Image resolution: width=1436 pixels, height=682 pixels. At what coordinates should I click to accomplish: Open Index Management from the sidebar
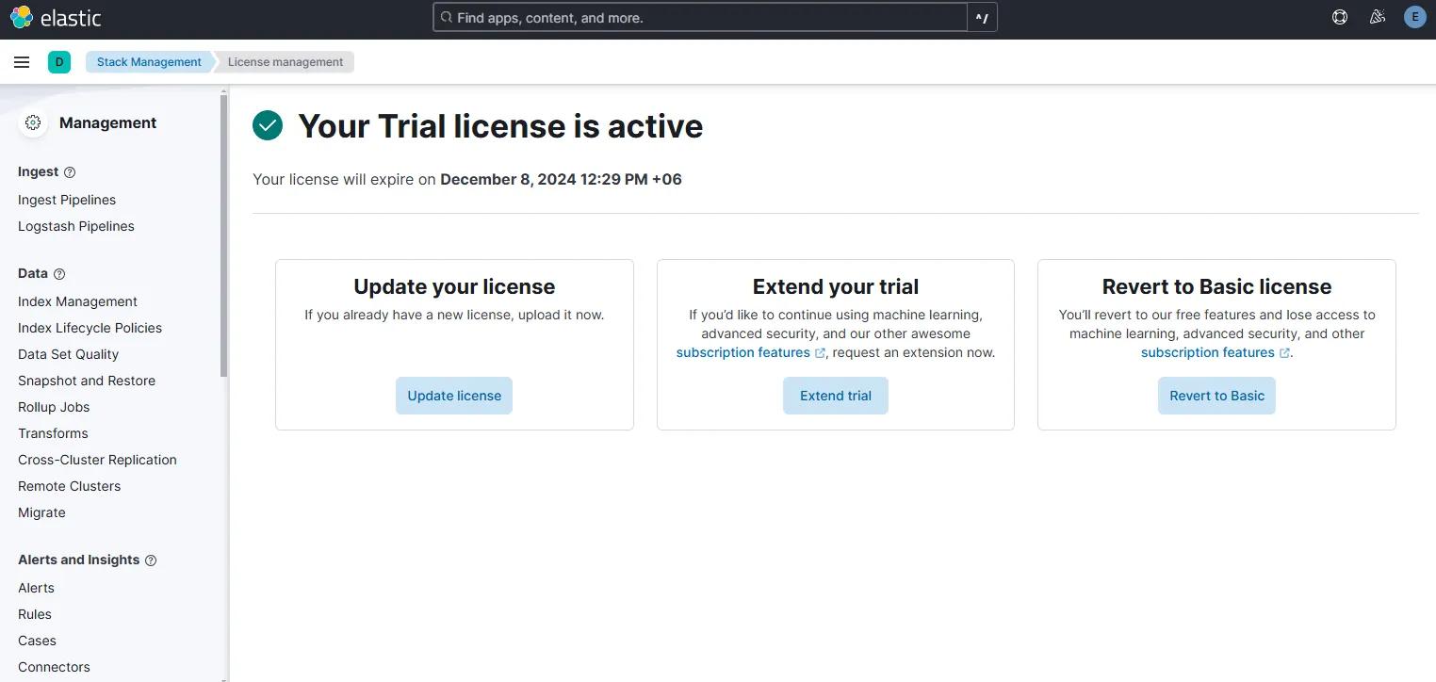click(77, 301)
